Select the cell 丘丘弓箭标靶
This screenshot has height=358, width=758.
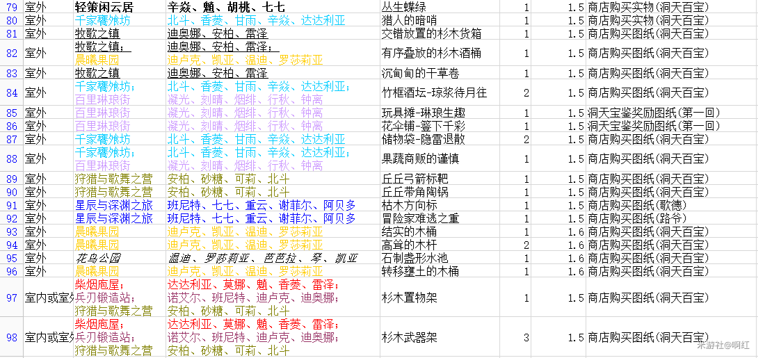click(439, 179)
